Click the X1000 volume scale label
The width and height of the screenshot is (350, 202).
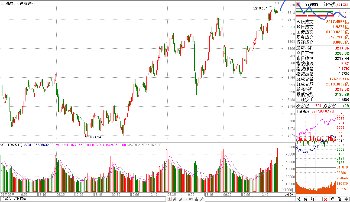click(287, 190)
